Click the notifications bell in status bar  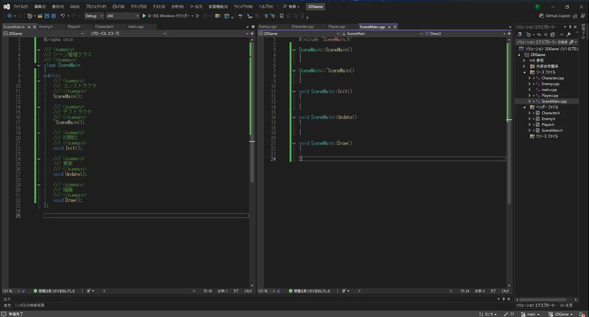tap(581, 314)
